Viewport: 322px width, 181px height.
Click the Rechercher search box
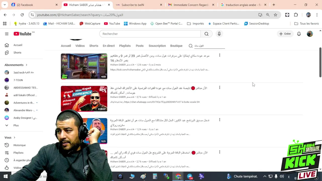coord(150,34)
